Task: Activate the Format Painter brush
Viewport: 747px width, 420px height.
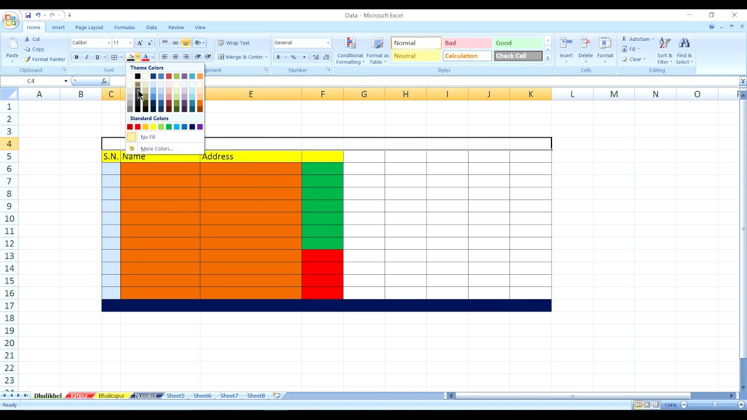Action: 45,59
